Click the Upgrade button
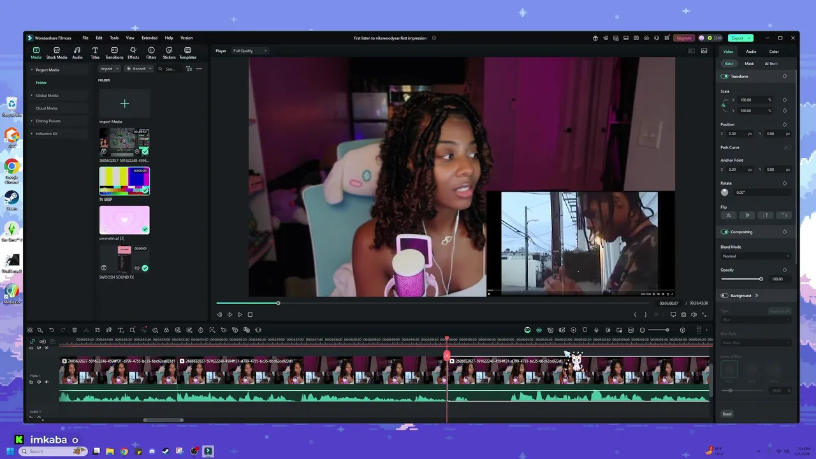 coord(684,38)
